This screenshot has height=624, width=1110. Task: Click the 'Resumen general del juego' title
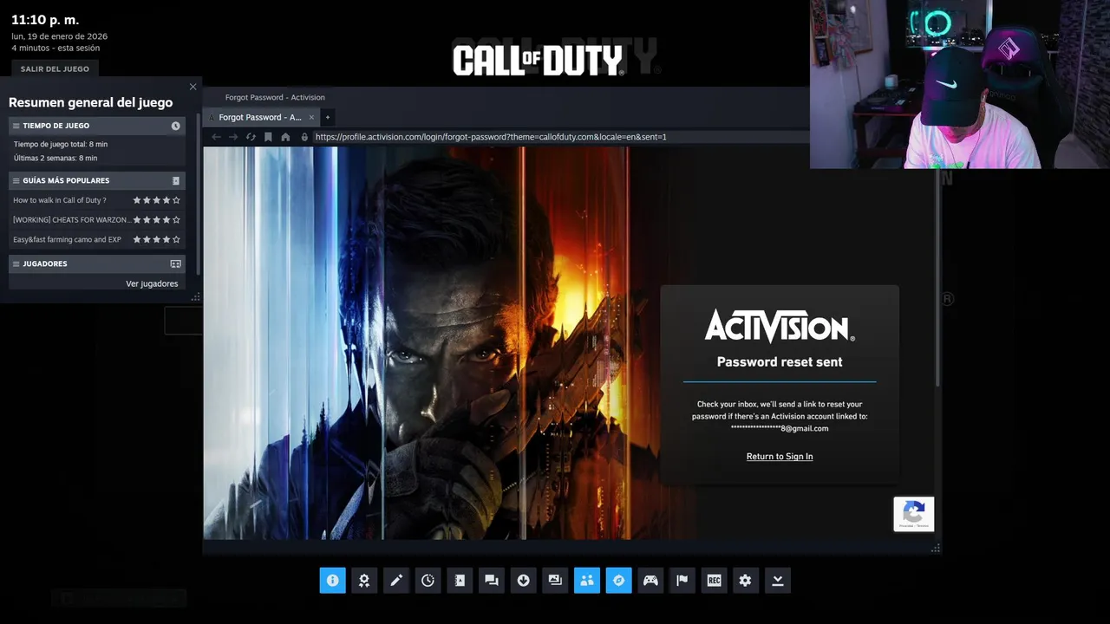coord(91,102)
